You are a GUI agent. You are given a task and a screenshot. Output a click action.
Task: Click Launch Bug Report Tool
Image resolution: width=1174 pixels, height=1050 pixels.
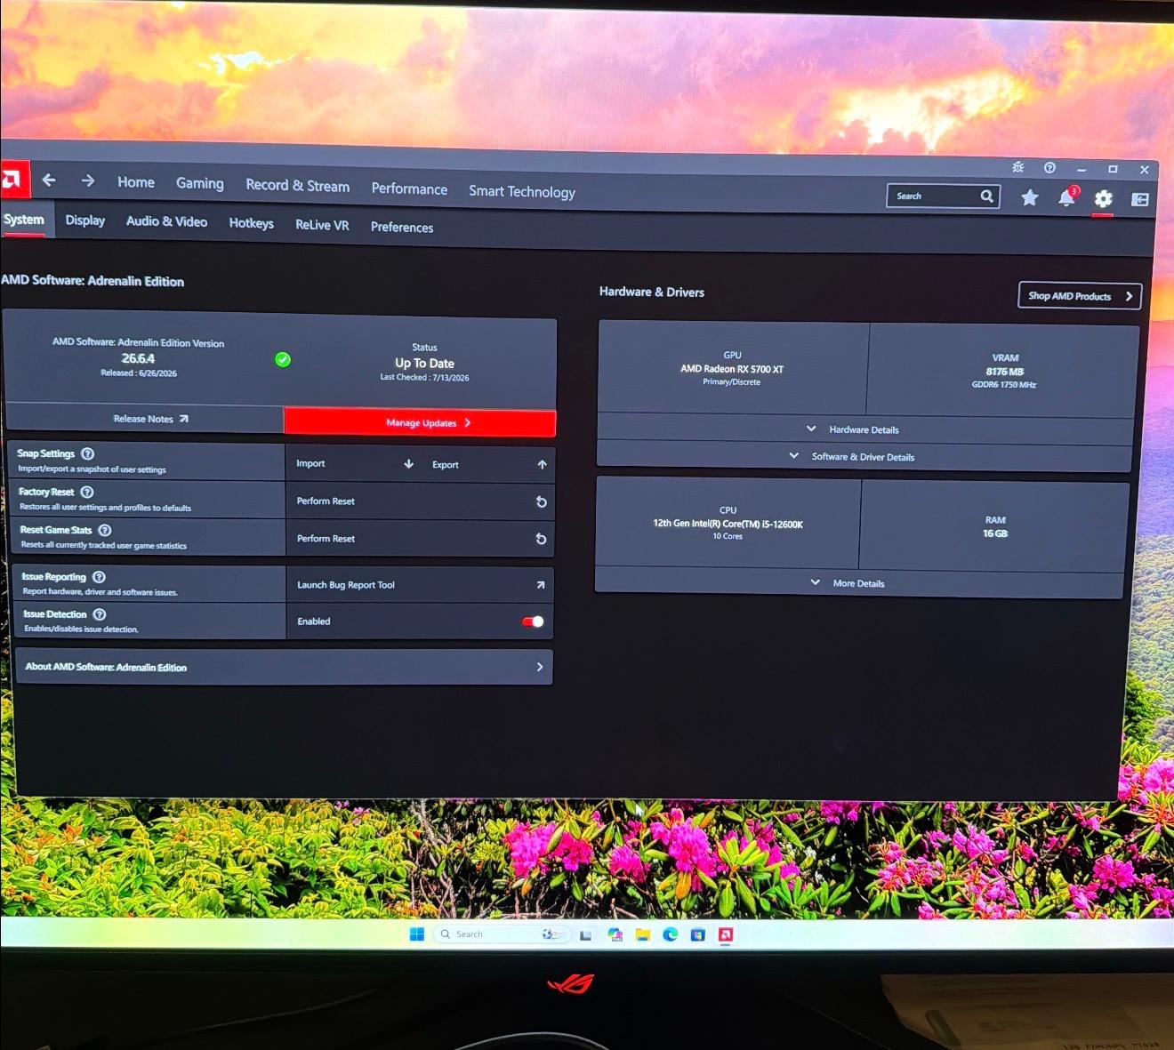(420, 585)
